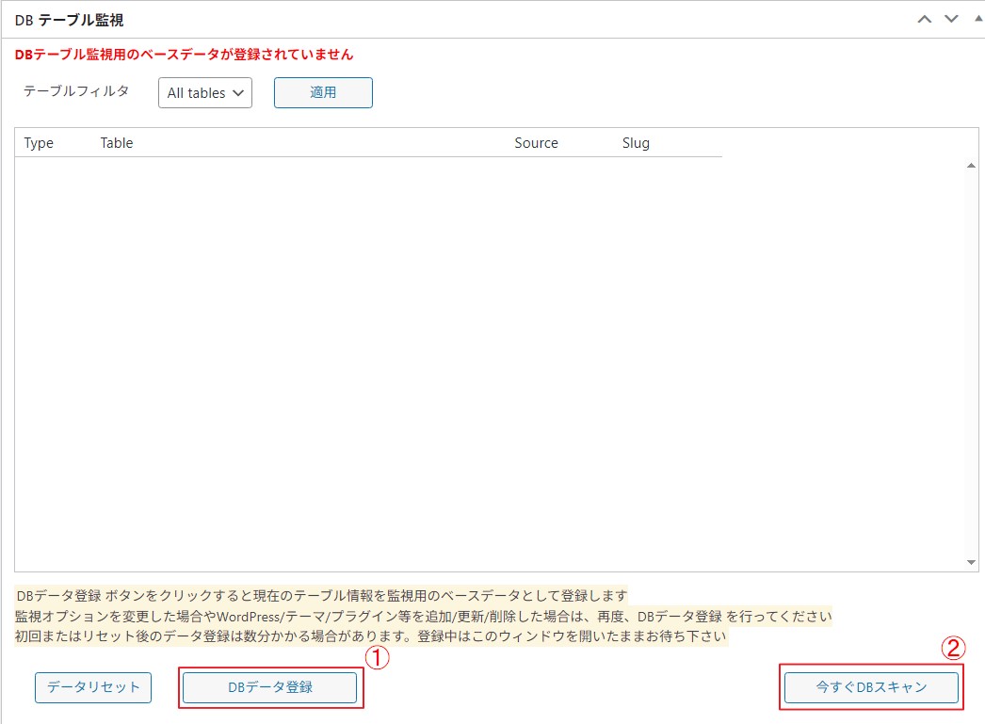Start scan with 今すぐDBスキャン button
The width and height of the screenshot is (985, 724).
(871, 687)
